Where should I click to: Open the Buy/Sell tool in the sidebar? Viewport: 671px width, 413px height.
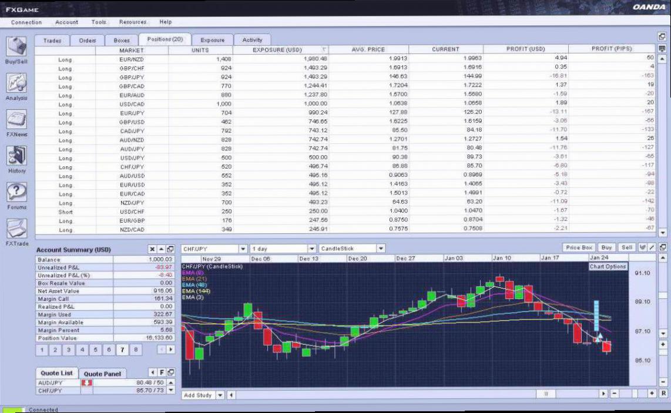[x=16, y=46]
